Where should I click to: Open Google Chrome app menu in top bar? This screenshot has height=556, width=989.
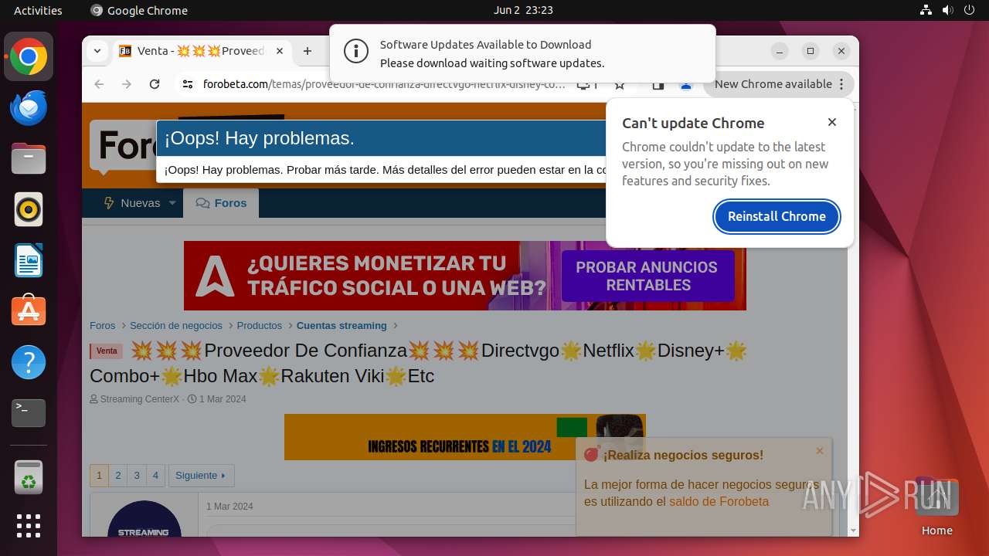(x=139, y=10)
